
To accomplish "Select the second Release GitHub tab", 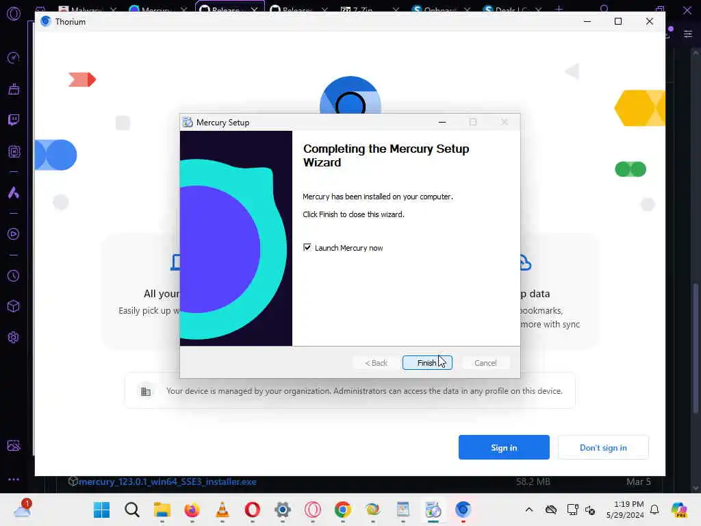I will tap(298, 9).
